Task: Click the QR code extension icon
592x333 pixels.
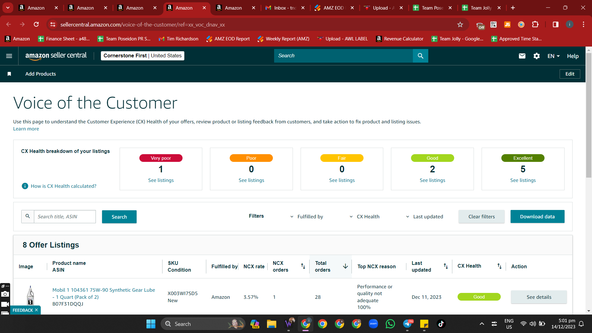Action: click(493, 24)
